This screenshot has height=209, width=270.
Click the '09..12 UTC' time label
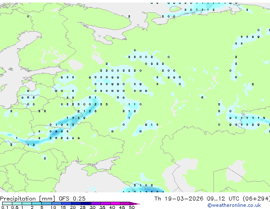223,199
